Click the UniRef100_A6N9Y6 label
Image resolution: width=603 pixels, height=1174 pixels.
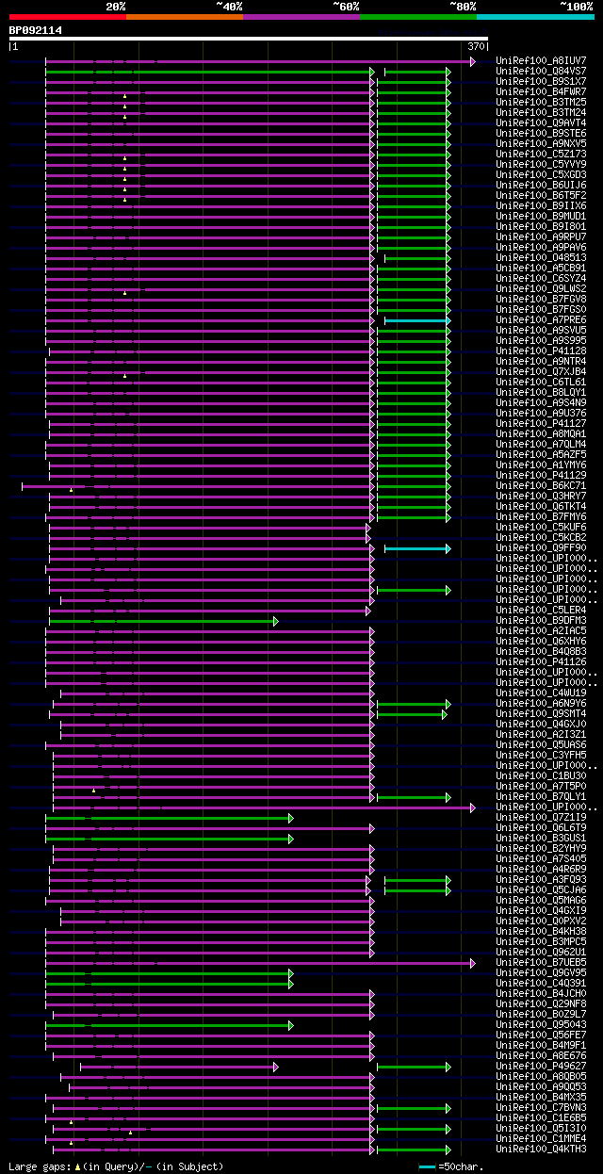coord(541,704)
